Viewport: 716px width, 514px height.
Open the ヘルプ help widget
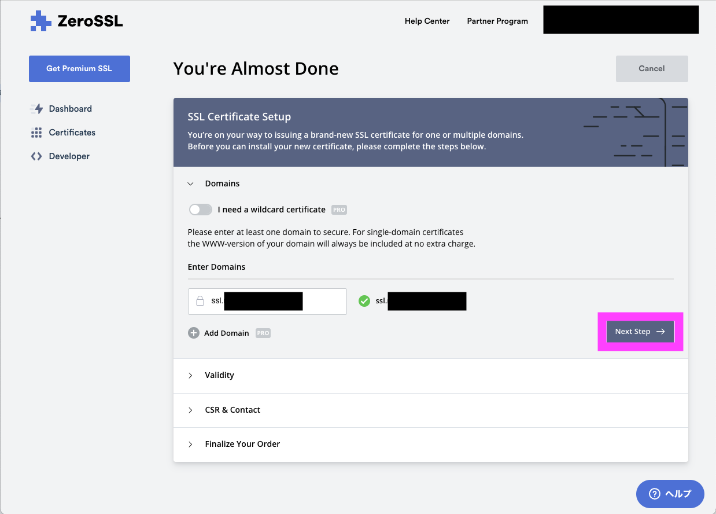pos(670,494)
